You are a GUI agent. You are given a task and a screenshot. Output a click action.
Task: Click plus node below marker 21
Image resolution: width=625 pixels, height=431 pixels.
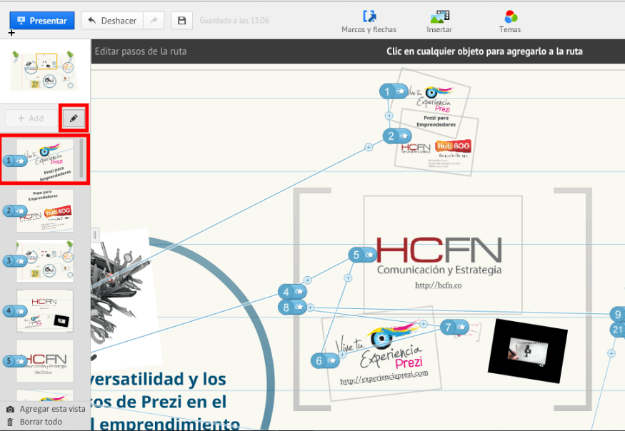(x=611, y=353)
